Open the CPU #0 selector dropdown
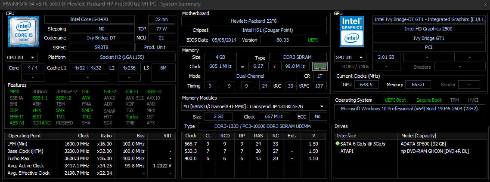This screenshot has height=182, width=490. coord(22,58)
